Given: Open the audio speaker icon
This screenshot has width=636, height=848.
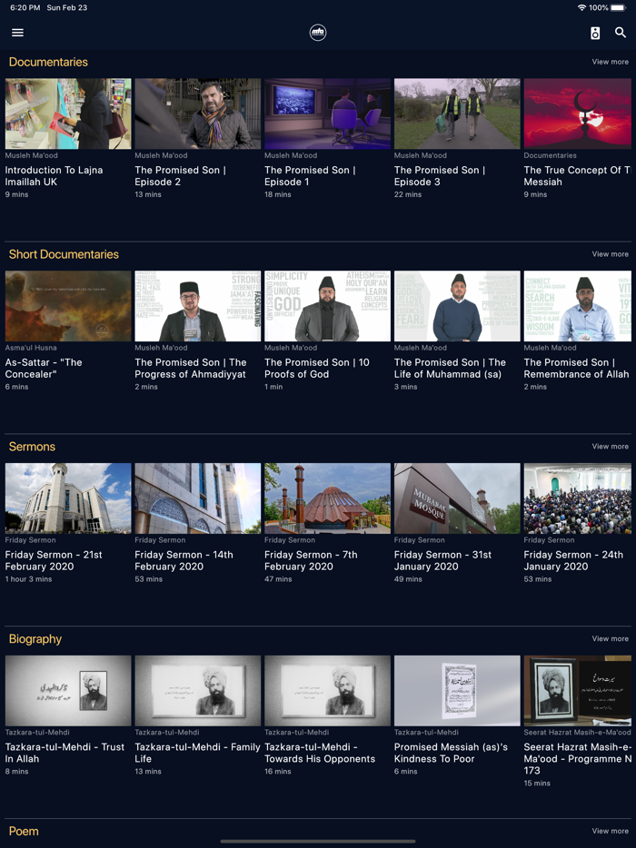Looking at the screenshot, I should pyautogui.click(x=595, y=33).
